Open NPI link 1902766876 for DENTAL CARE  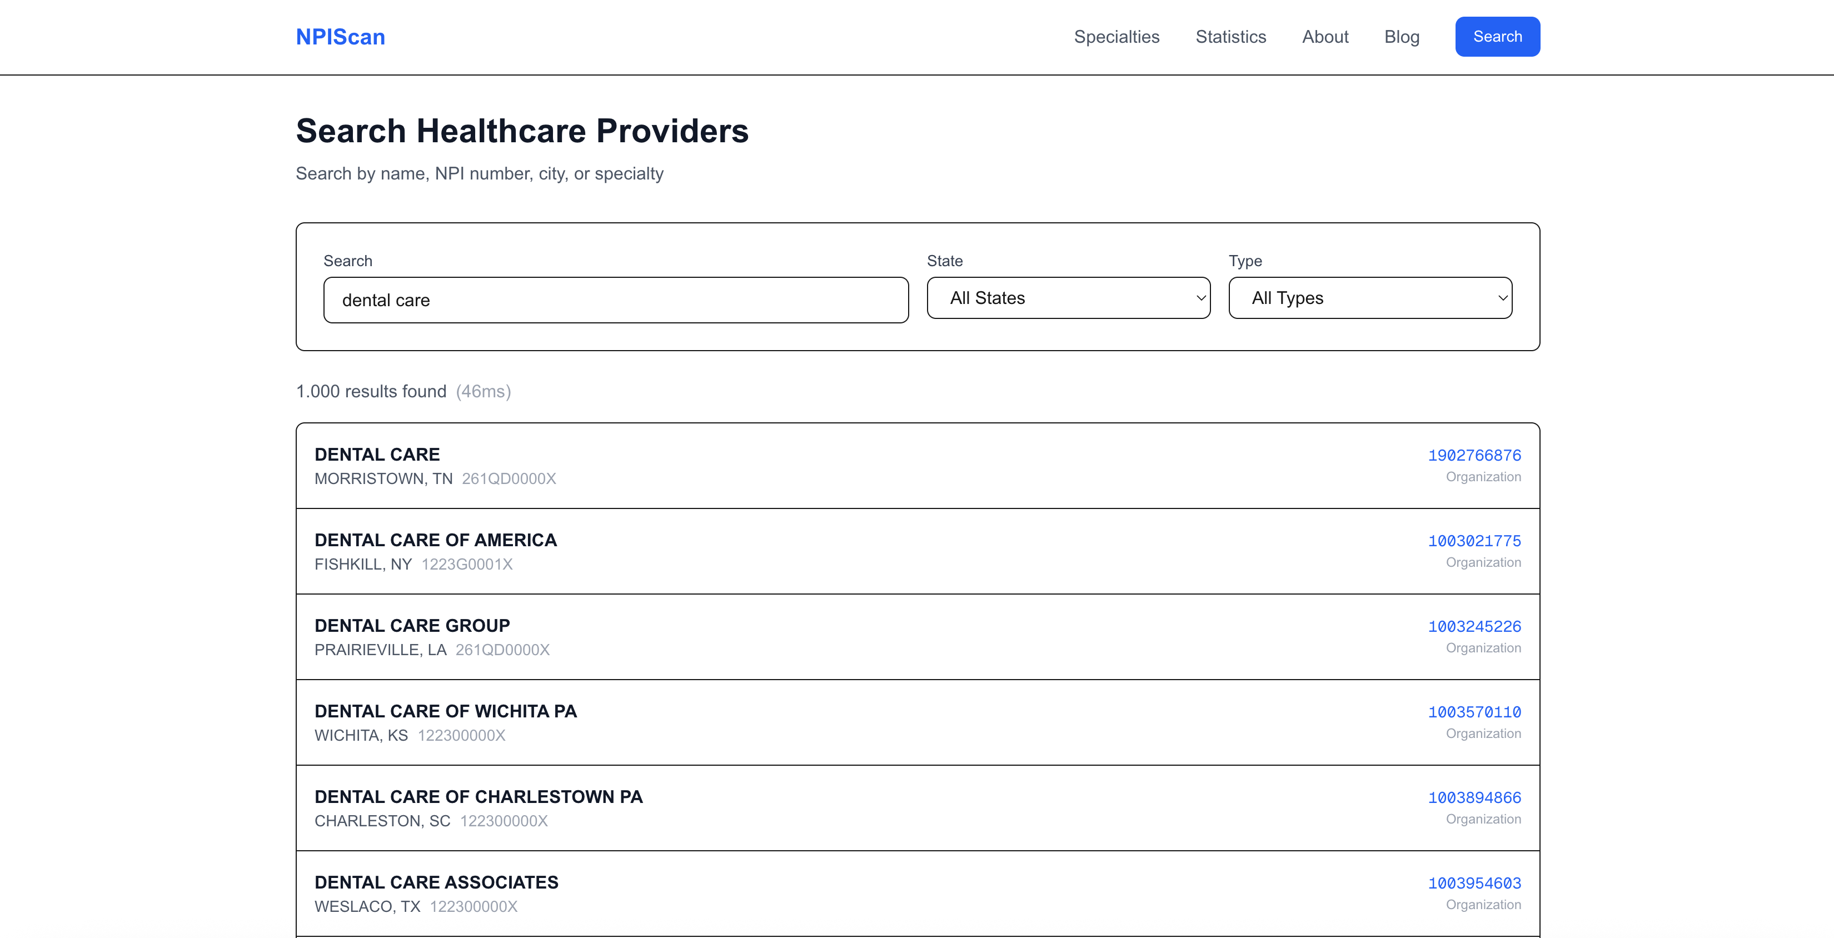point(1474,455)
